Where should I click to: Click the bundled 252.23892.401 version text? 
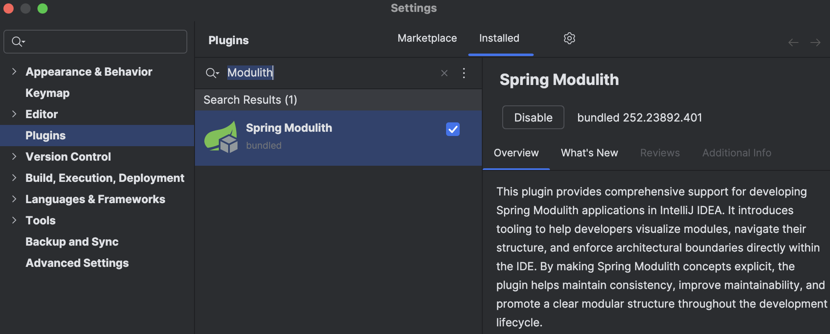click(x=639, y=118)
